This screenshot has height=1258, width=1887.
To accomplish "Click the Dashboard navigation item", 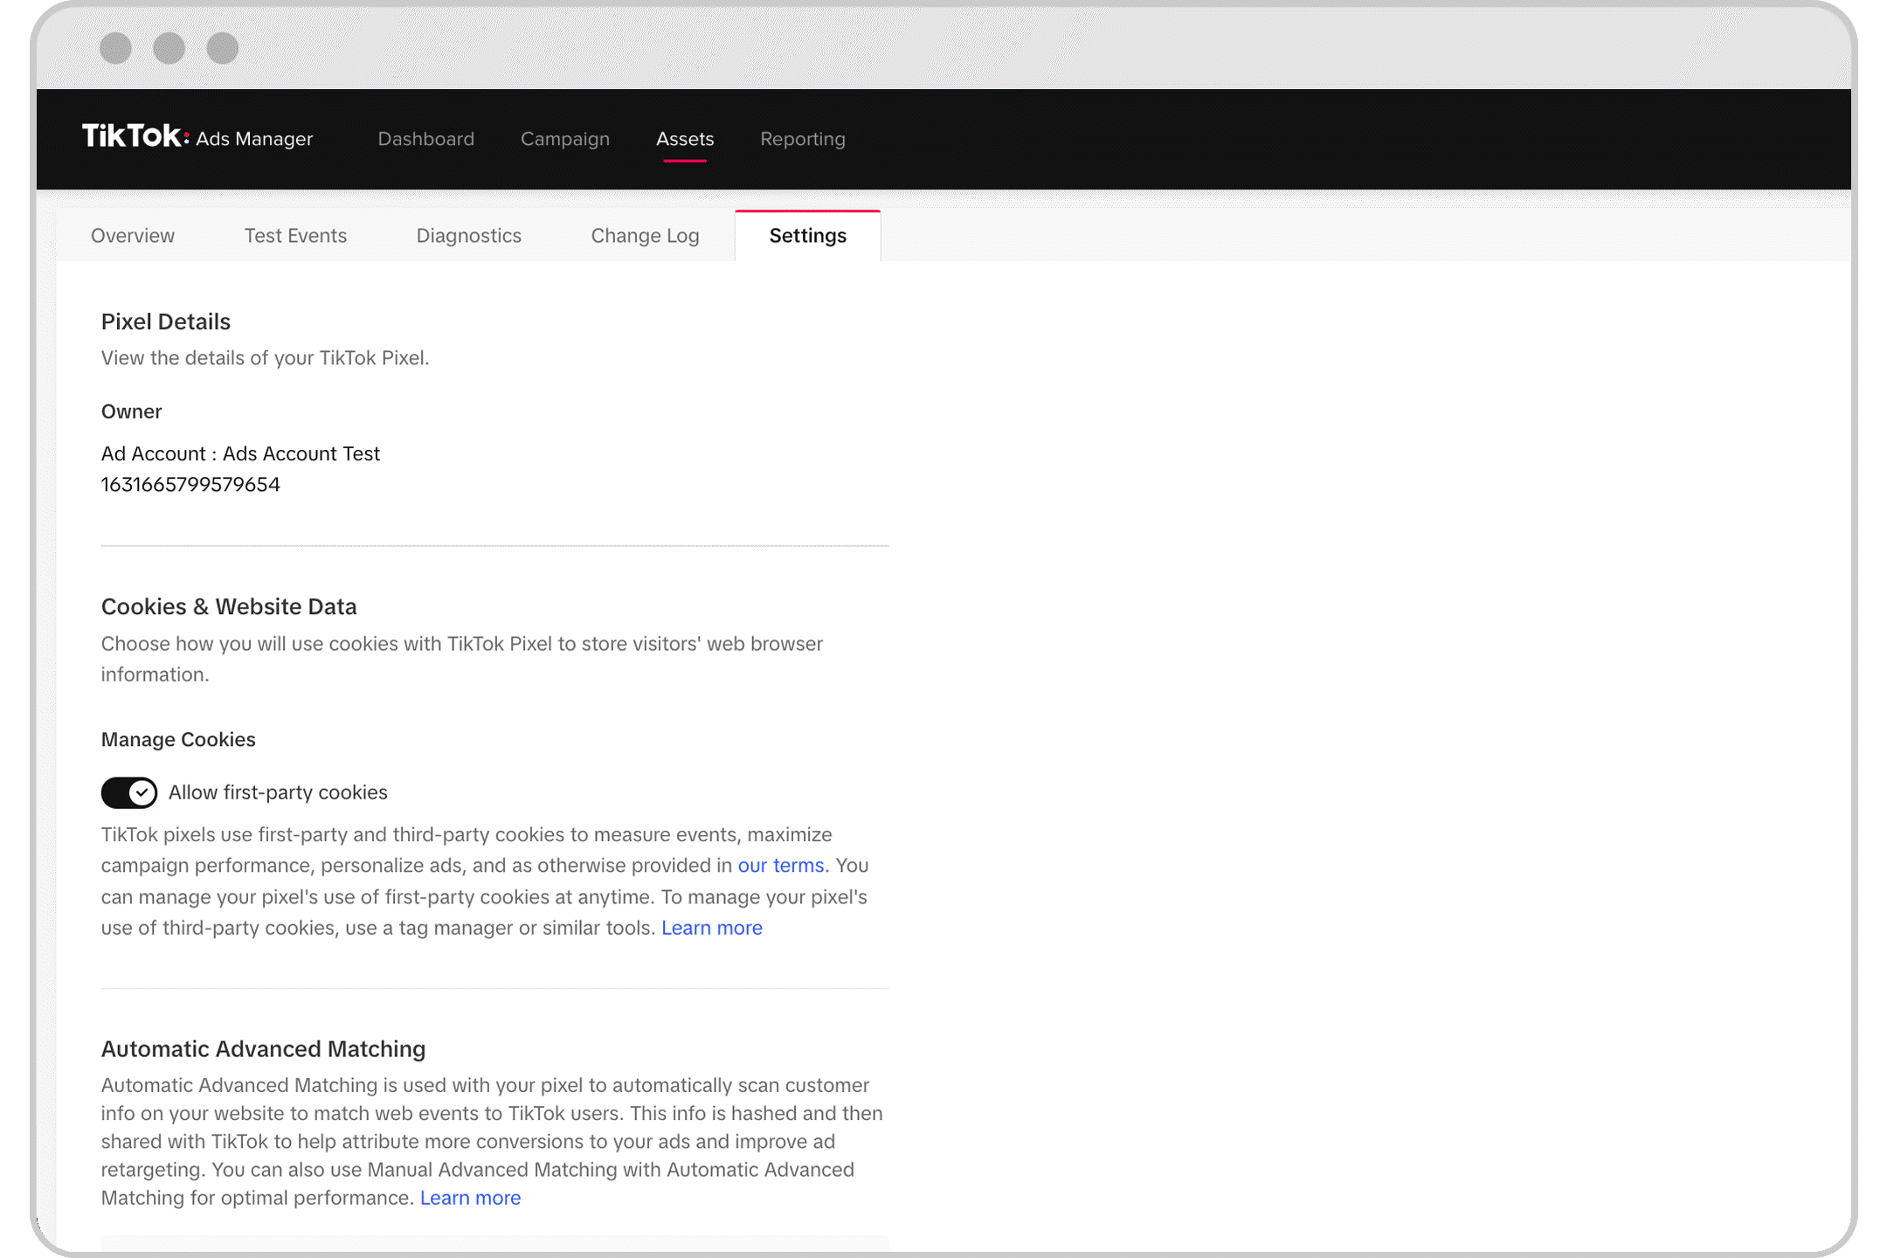I will (x=427, y=139).
